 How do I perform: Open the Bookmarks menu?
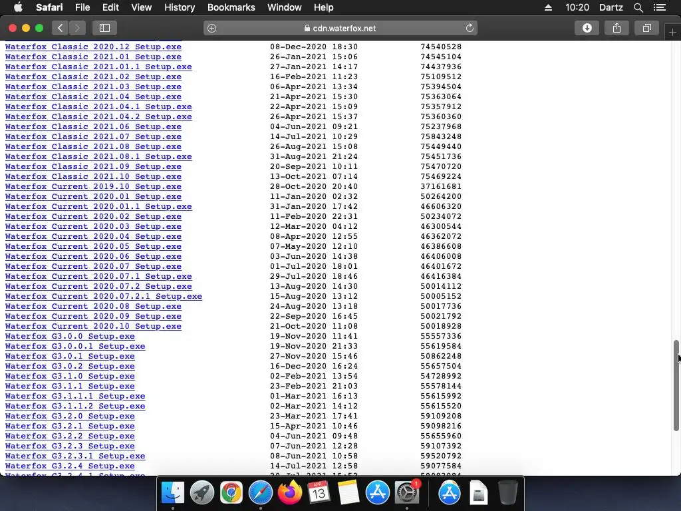tap(231, 7)
